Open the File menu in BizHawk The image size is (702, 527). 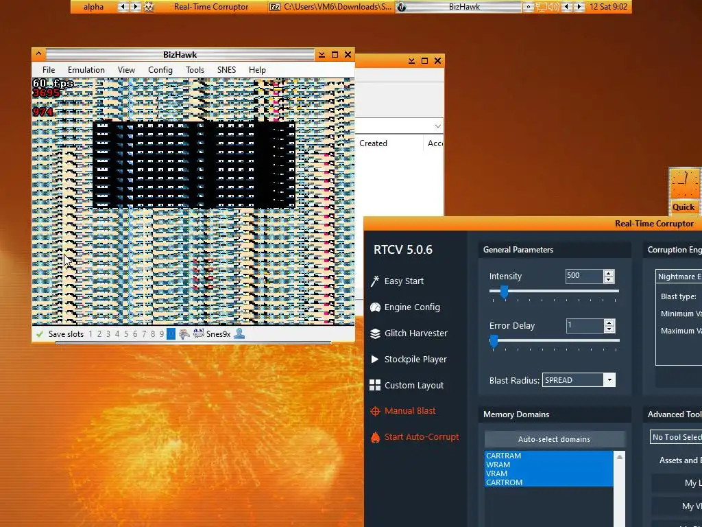pyautogui.click(x=49, y=70)
